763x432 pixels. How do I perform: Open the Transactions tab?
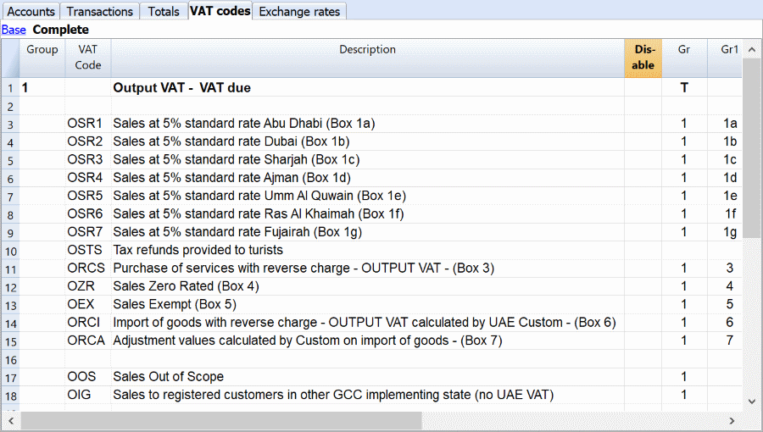coord(100,11)
